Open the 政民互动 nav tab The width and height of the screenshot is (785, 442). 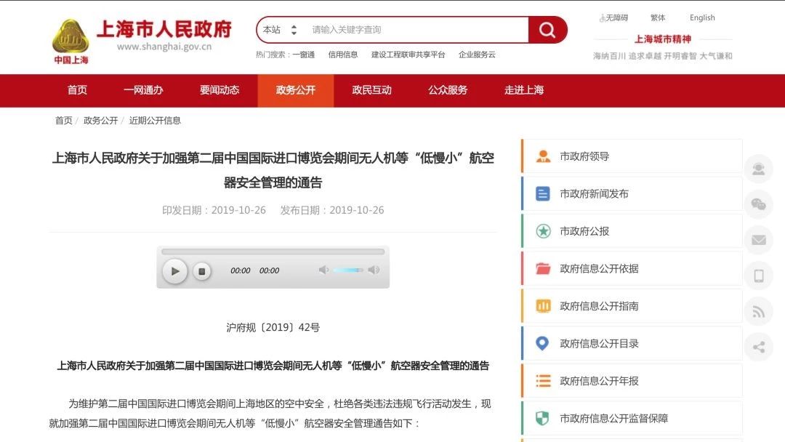(x=371, y=90)
